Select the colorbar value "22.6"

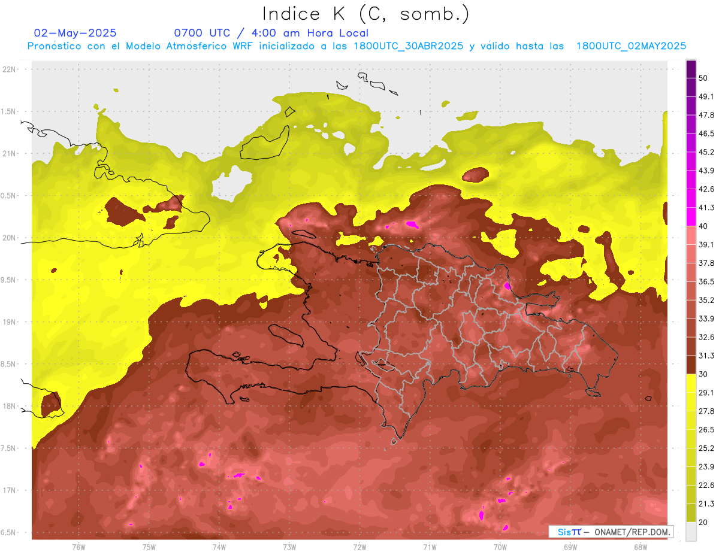point(706,486)
